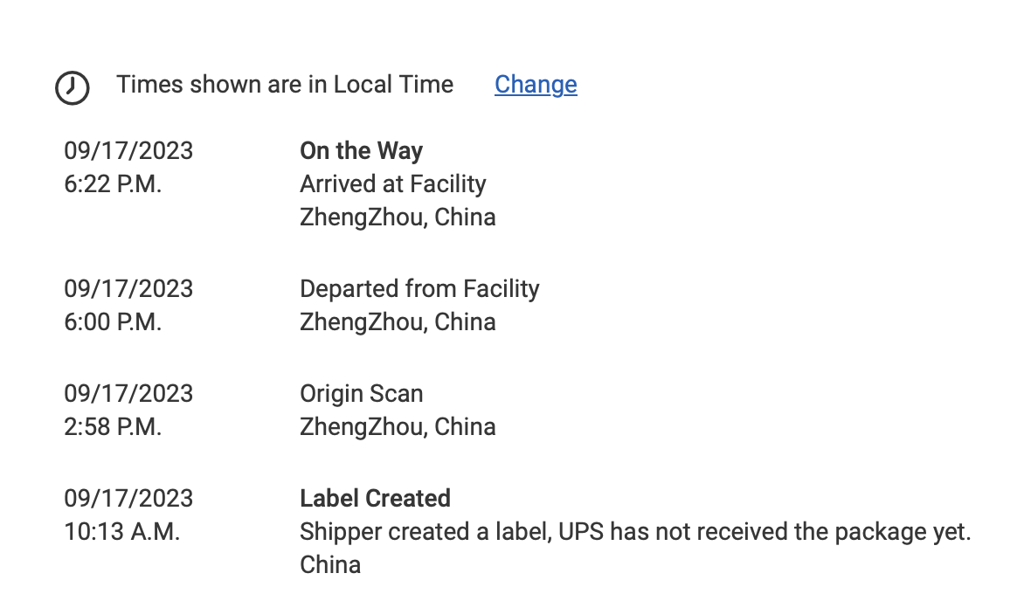Click the clock icon beside Local Time
This screenshot has height=594, width=1031.
click(x=73, y=87)
